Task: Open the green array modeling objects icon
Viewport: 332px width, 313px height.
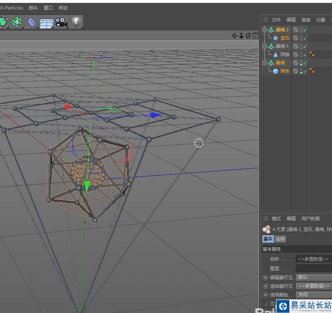Action: [x=17, y=22]
